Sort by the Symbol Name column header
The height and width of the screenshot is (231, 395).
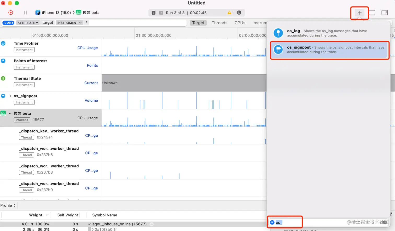click(104, 215)
